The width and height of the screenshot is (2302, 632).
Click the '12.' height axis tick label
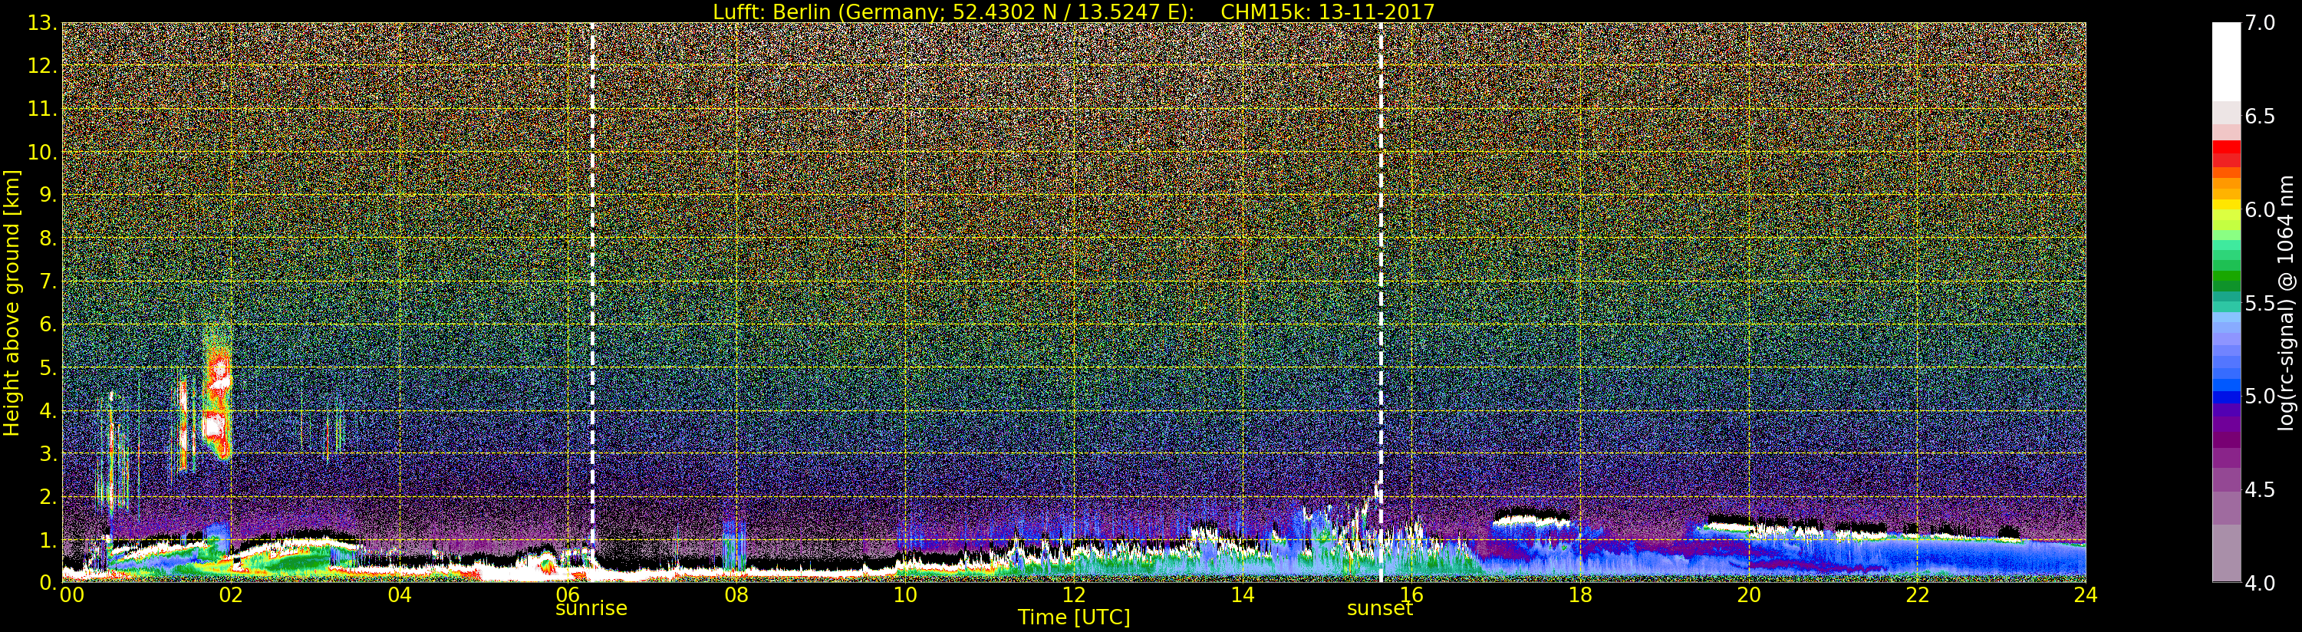coord(42,66)
